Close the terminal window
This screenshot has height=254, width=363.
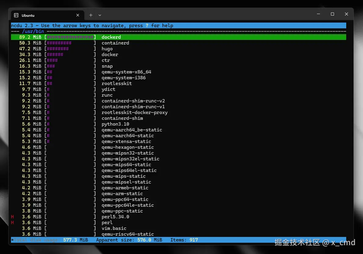tap(347, 14)
